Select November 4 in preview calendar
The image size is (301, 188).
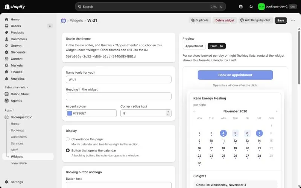223,133
